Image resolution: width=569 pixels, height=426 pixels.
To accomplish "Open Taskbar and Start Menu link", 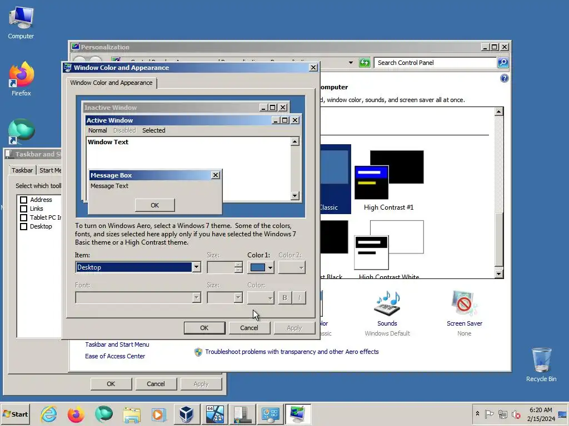I will 117,344.
